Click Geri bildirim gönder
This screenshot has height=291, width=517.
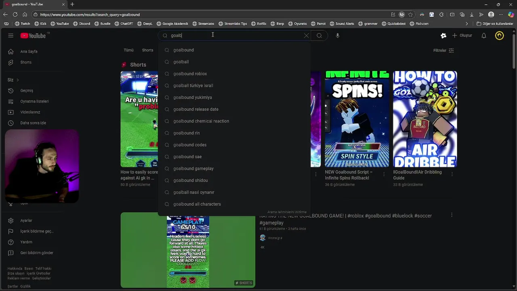[x=37, y=253]
